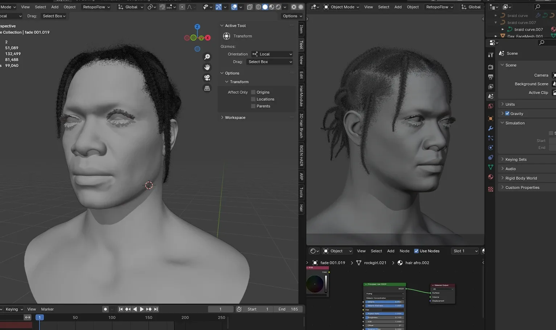Switch to the HairModule sidebar tab
This screenshot has width=556, height=330.
pos(301,96)
